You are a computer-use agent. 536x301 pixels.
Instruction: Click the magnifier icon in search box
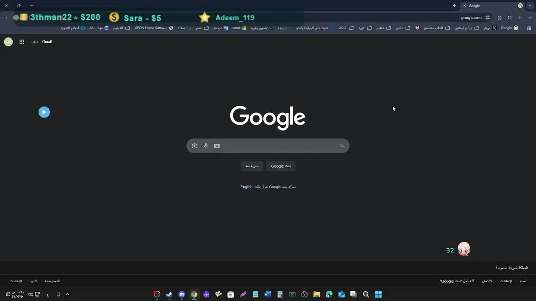[342, 146]
